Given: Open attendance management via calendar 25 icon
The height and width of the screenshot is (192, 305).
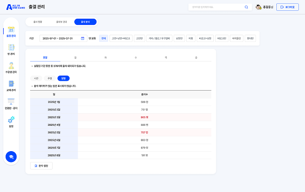Looking at the screenshot, I should (11, 30).
